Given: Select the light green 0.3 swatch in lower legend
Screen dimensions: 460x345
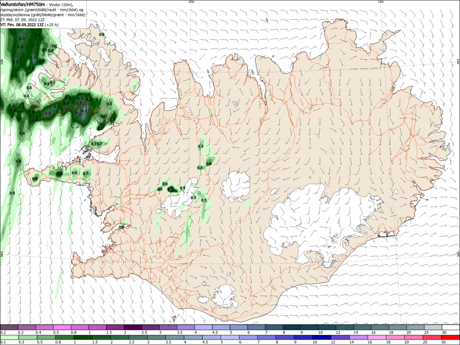Looking at the screenshot, I should pos(28,337).
